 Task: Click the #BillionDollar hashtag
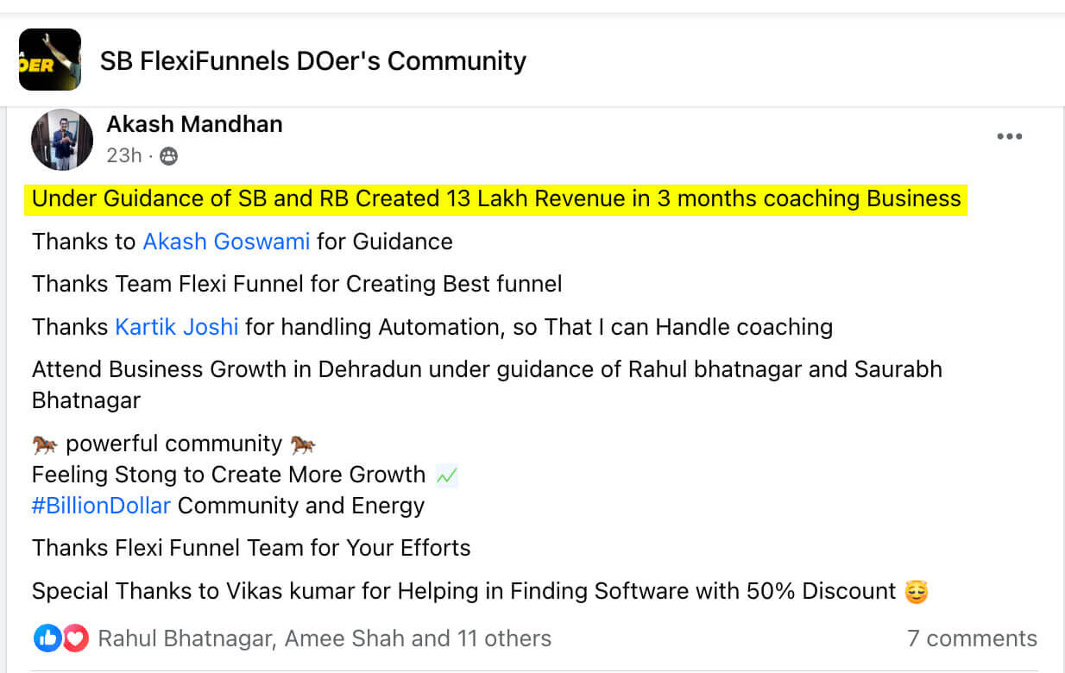click(101, 506)
